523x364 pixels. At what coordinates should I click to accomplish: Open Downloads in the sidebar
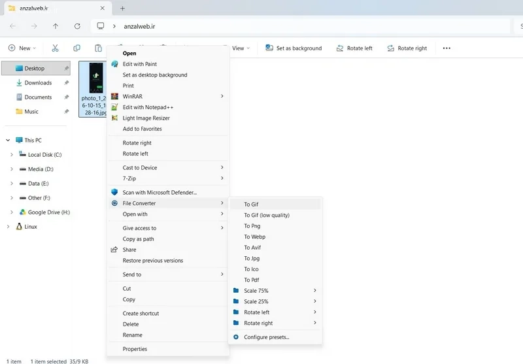pos(38,82)
